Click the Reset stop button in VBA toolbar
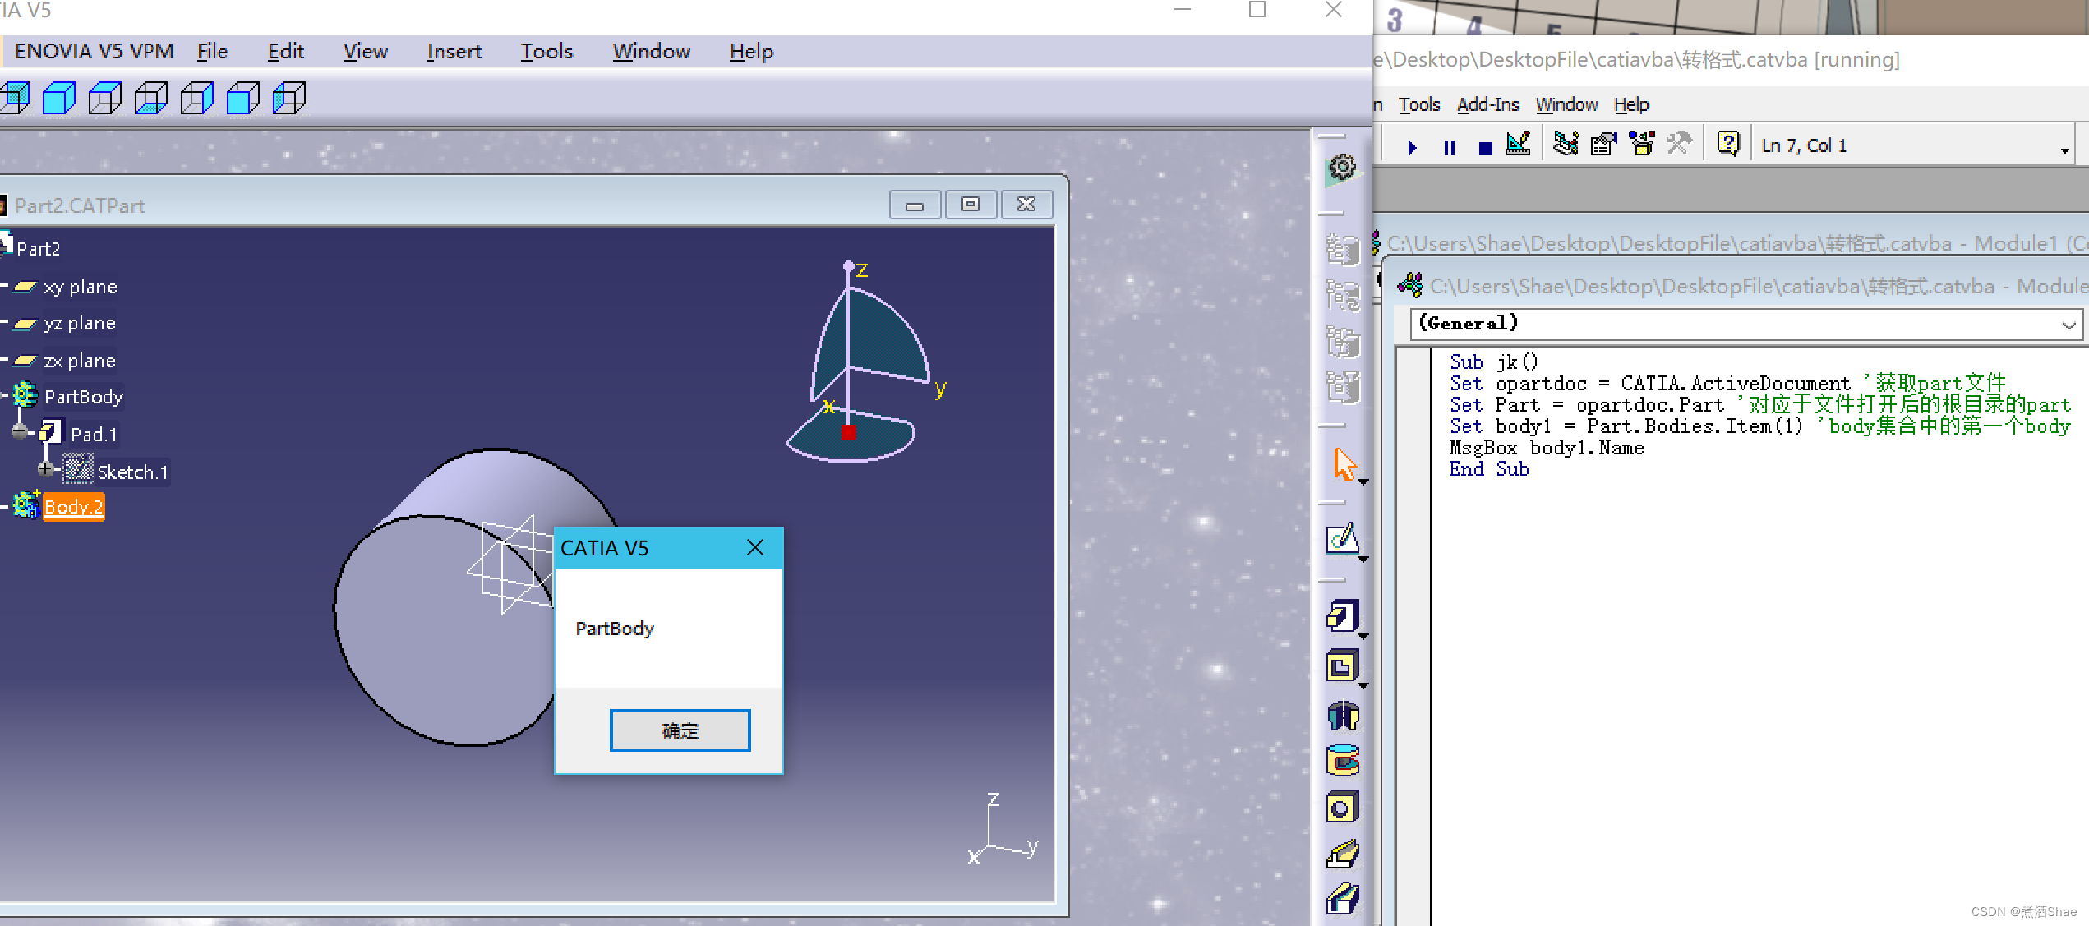The image size is (2089, 926). 1485,148
